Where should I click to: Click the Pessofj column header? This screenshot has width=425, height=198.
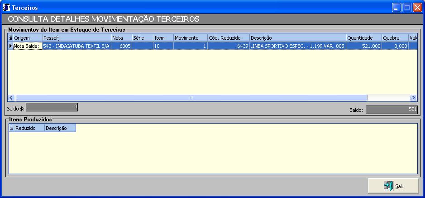tap(76, 38)
